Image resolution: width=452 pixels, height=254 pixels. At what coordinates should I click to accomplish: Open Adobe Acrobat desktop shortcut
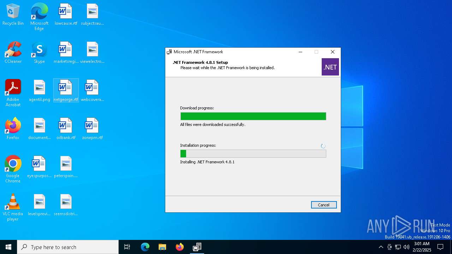pos(13,93)
